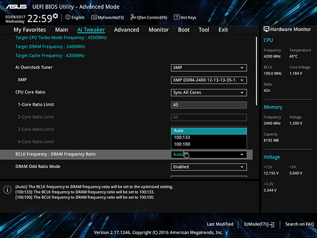Click Last Modified button
The height and width of the screenshot is (238, 317).
220,224
